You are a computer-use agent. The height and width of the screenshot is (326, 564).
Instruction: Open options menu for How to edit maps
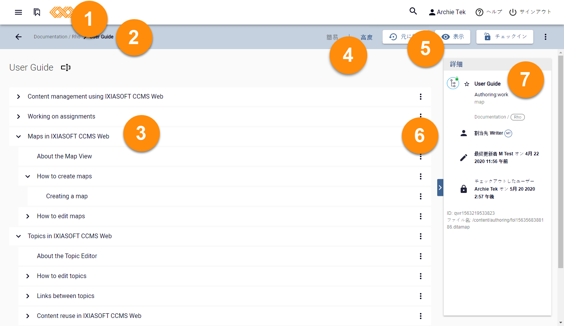point(421,216)
